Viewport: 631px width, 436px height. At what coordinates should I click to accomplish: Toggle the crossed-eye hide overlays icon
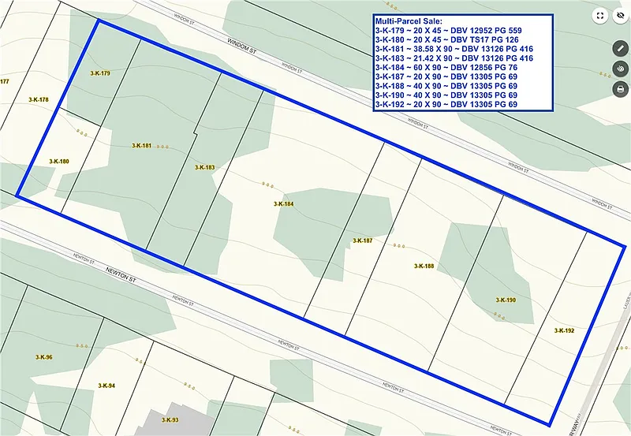coord(620,15)
